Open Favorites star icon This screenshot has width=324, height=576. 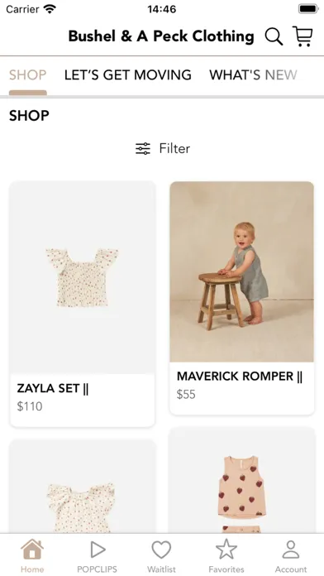click(226, 550)
